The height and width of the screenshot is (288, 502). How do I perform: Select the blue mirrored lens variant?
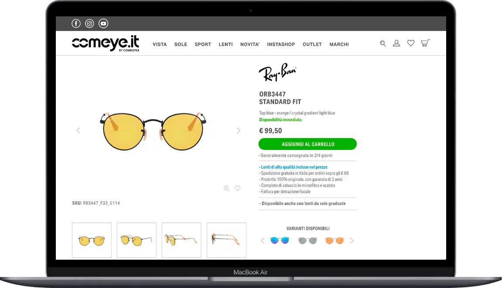click(280, 241)
